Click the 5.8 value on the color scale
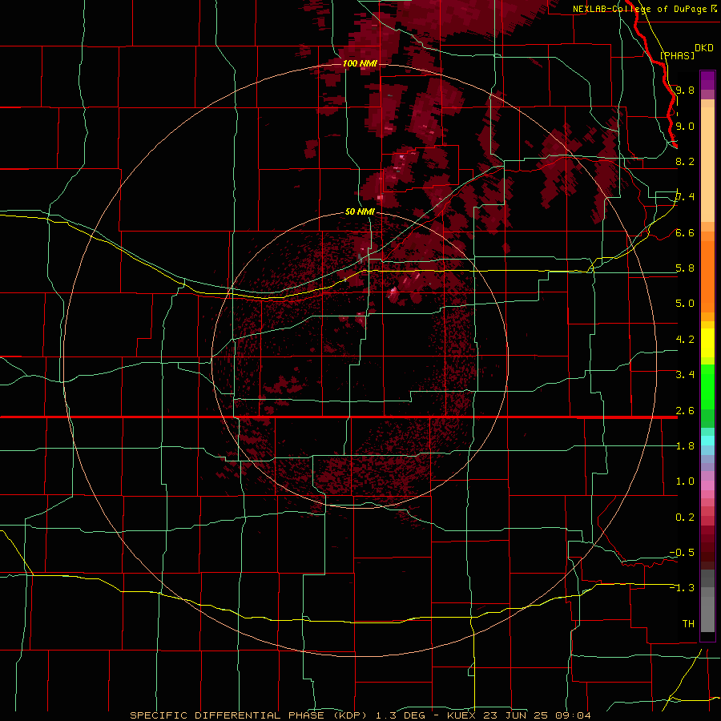Screen dimensions: 721x721 [685, 268]
